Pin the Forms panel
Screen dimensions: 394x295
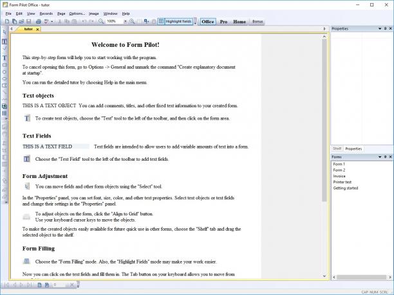(385, 157)
